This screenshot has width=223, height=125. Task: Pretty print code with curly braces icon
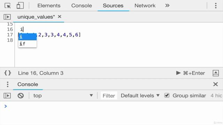[8, 73]
